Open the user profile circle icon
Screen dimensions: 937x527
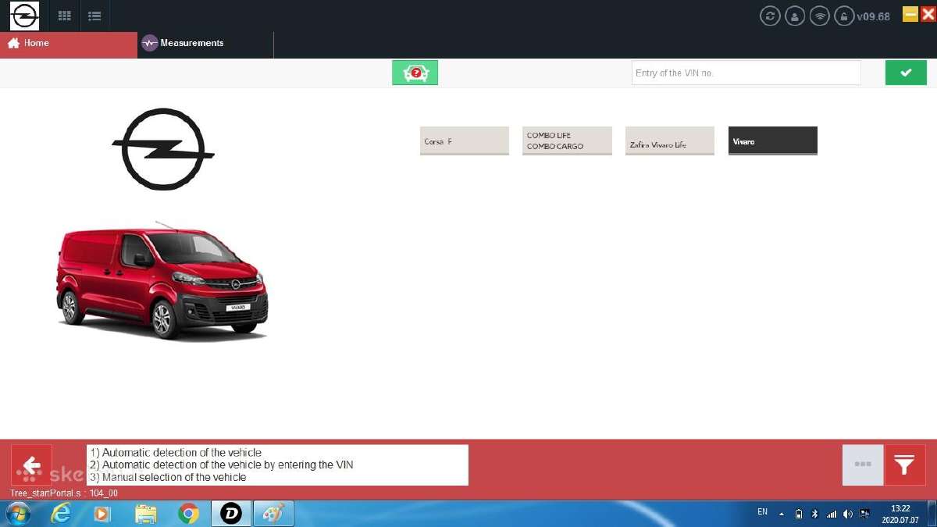pos(795,16)
